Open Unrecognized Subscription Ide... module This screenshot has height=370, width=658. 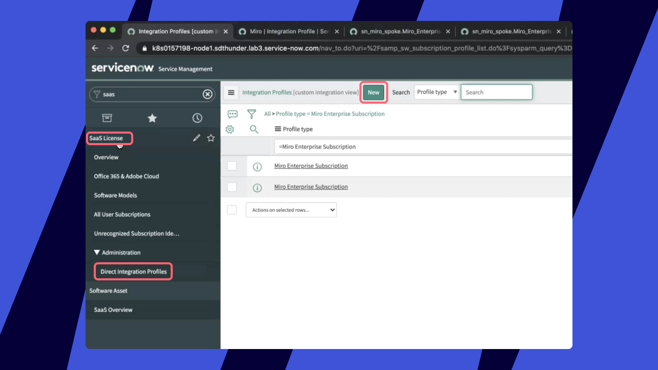point(137,234)
